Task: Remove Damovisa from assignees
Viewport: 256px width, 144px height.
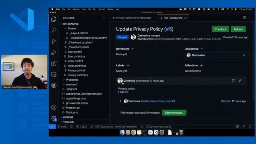Action: pyautogui.click(x=244, y=55)
